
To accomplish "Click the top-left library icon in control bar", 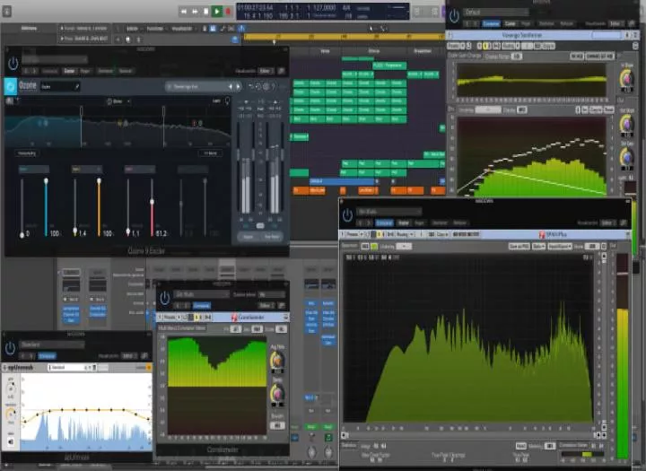I will (7, 11).
